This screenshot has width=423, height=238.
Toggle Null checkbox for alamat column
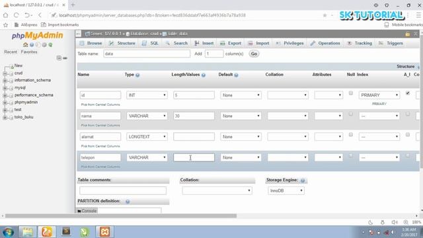tap(351, 134)
